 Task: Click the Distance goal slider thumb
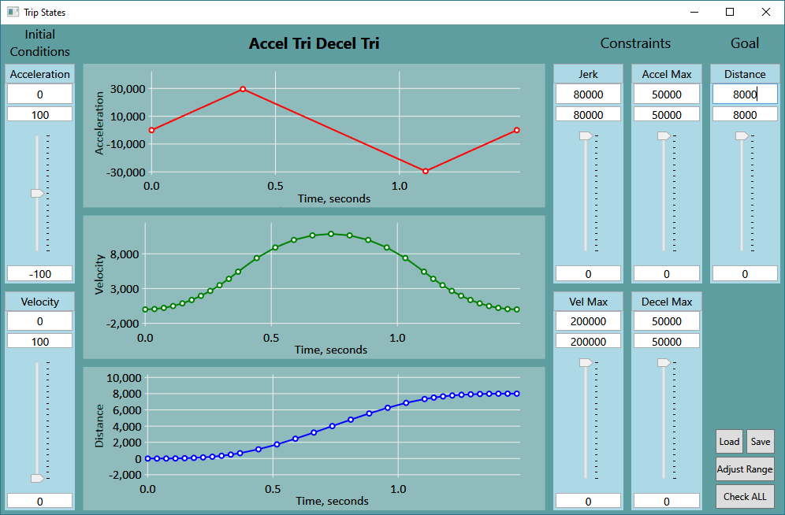(x=742, y=135)
